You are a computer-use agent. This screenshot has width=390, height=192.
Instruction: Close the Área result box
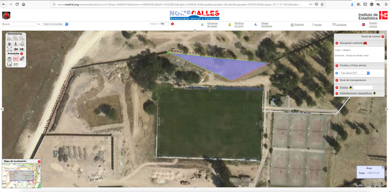(x=383, y=167)
